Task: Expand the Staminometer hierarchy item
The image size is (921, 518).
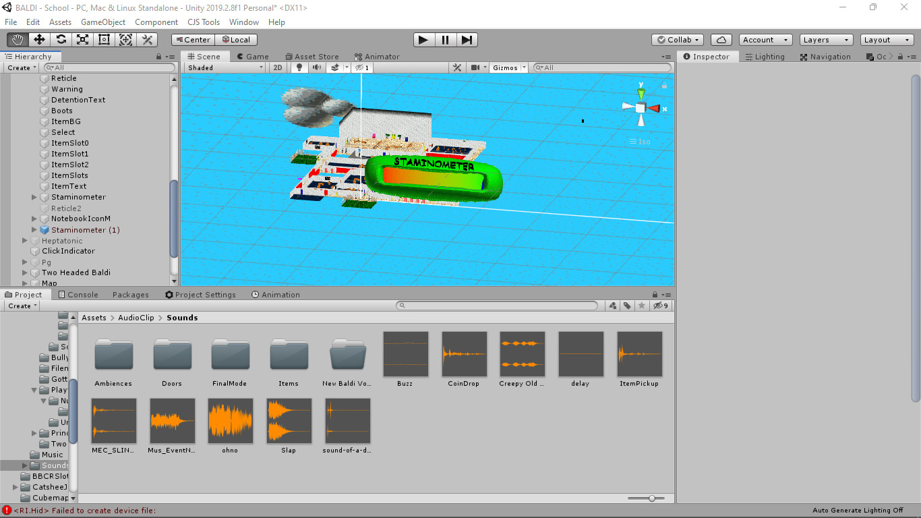Action: coord(34,197)
